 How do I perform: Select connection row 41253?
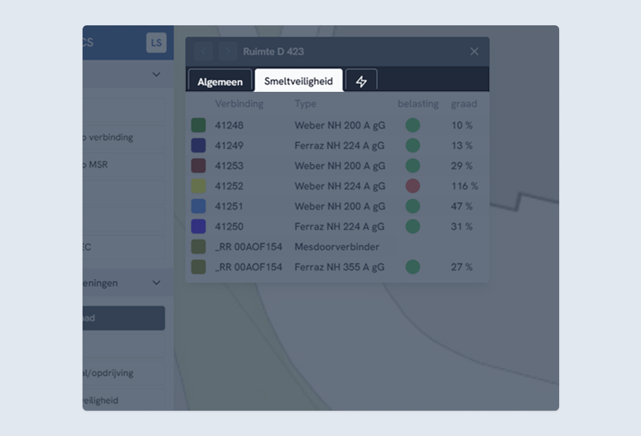(x=304, y=166)
